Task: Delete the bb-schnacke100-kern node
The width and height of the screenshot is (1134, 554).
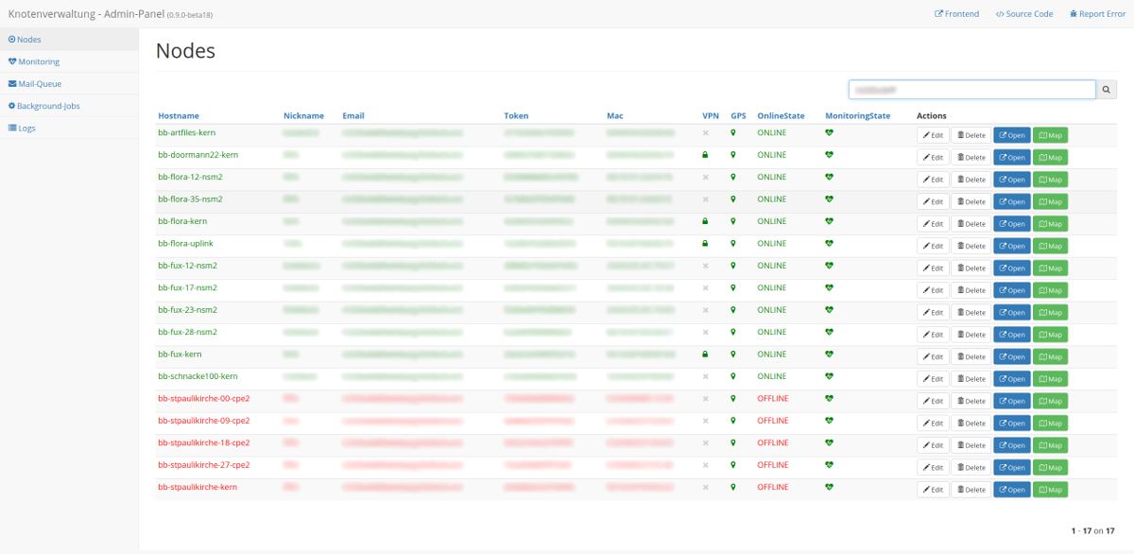Action: [x=971, y=379]
